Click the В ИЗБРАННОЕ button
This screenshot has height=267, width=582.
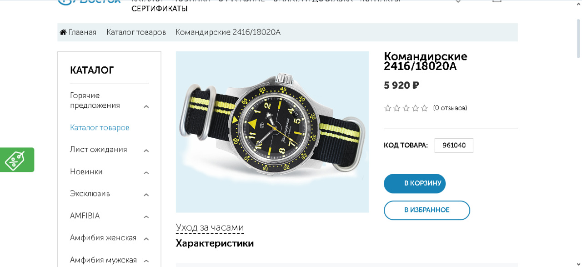427,210
